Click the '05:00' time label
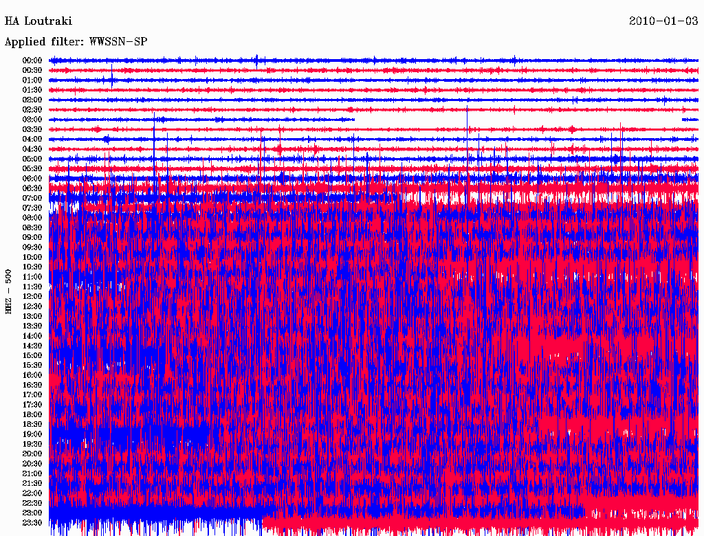This screenshot has height=536, width=704. pyautogui.click(x=32, y=159)
